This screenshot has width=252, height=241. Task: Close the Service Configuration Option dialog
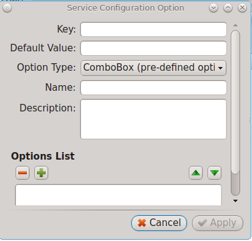[242, 8]
